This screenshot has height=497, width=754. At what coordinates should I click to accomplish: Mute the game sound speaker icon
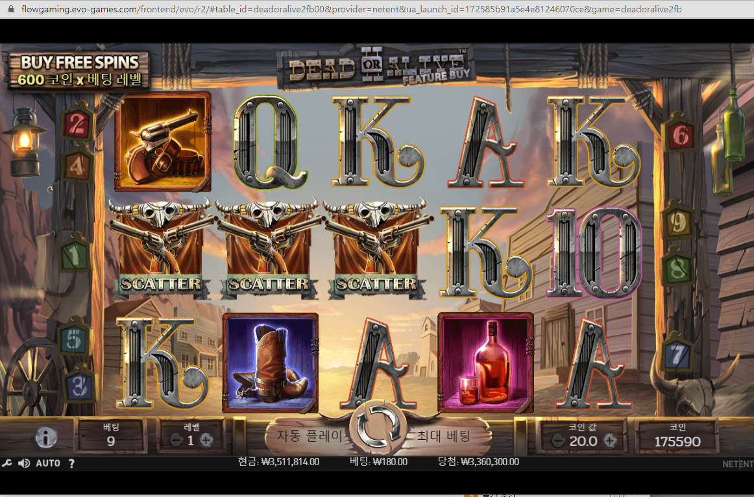[24, 463]
